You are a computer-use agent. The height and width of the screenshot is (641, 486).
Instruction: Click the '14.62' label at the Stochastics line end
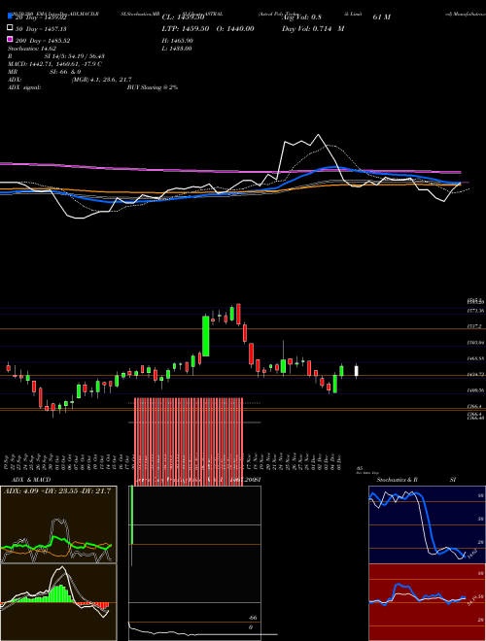472,556
